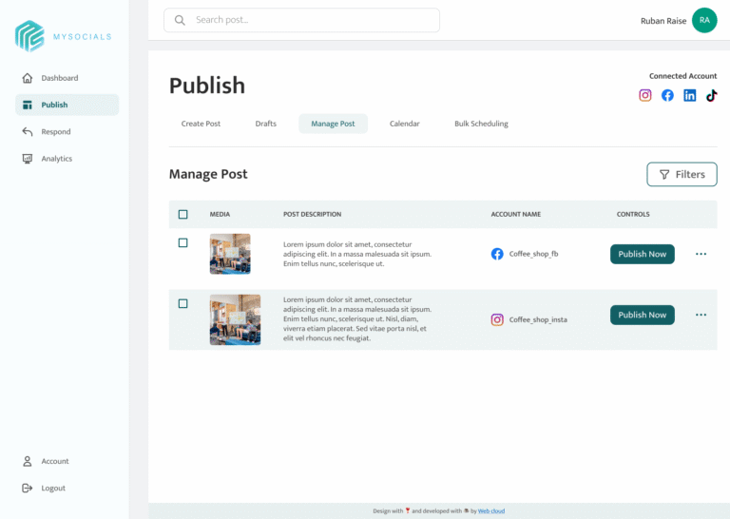Image resolution: width=730 pixels, height=519 pixels.
Task: Open three-dot menu for Coffee_shop_insta post
Action: tap(701, 315)
